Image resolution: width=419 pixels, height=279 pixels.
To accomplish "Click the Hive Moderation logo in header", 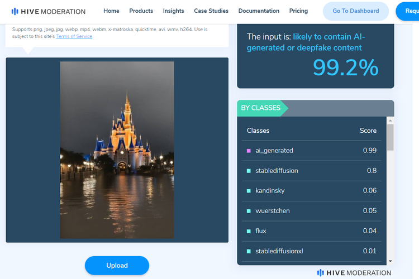I will coord(49,11).
